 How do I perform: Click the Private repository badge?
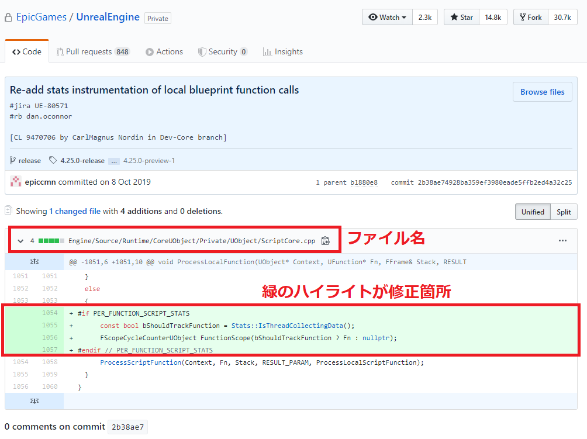click(x=158, y=18)
